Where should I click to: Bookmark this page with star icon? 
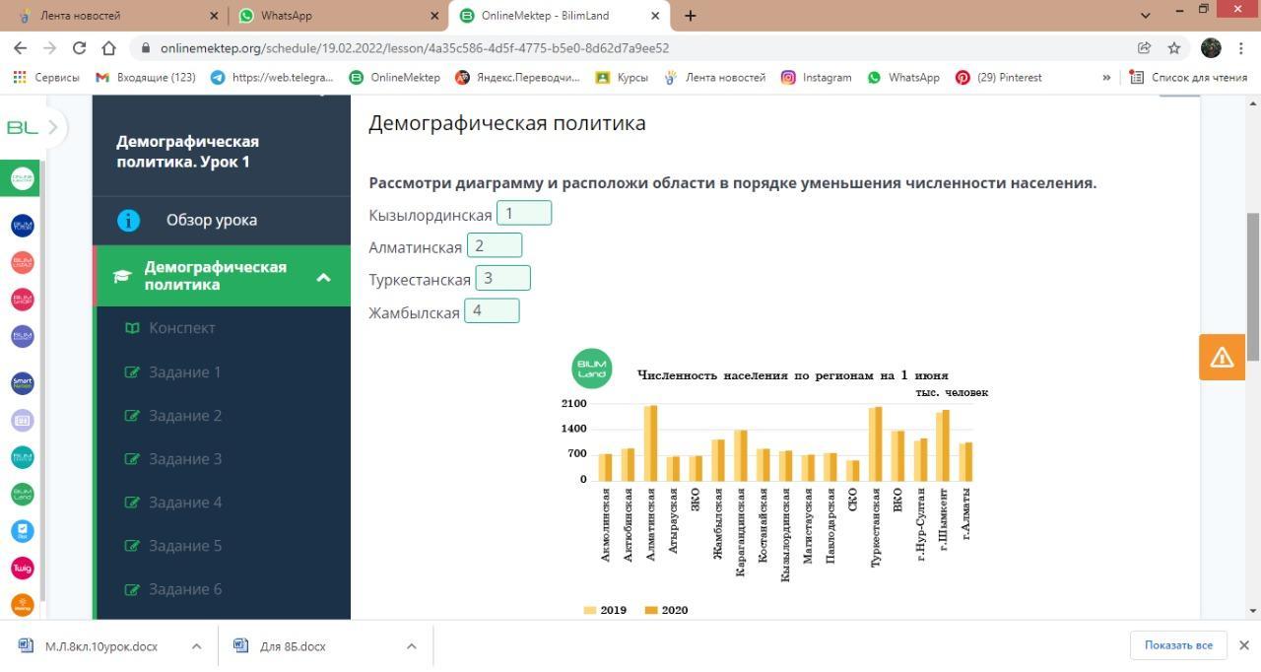point(1174,47)
